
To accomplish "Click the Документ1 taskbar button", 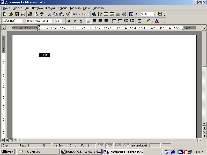I will click(123, 152).
